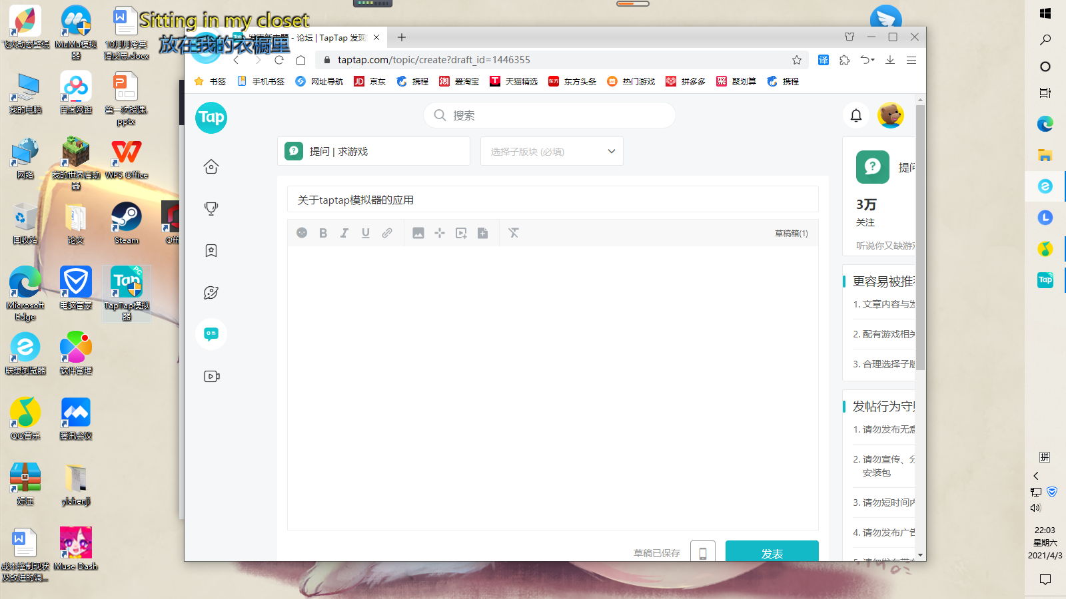This screenshot has height=599, width=1066.
Task: Open the TapTap taskbar app icon
Action: click(1045, 280)
